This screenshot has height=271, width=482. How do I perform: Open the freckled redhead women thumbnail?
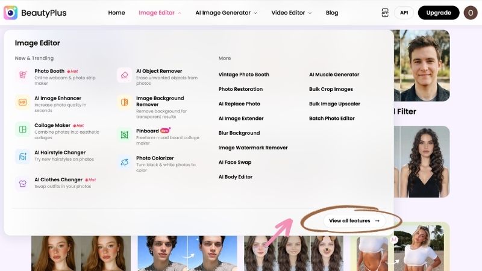pos(81,253)
